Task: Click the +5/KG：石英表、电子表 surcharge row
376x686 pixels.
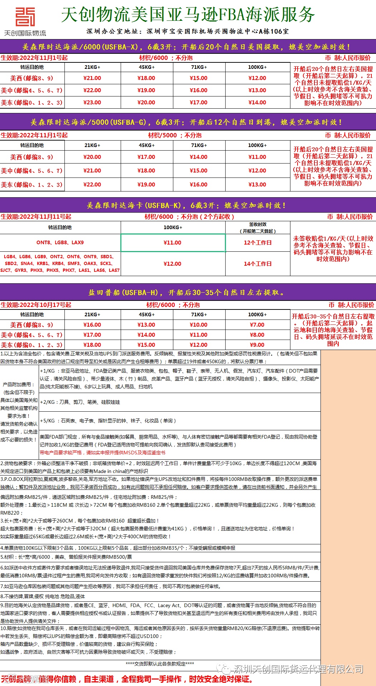Action: click(x=179, y=421)
